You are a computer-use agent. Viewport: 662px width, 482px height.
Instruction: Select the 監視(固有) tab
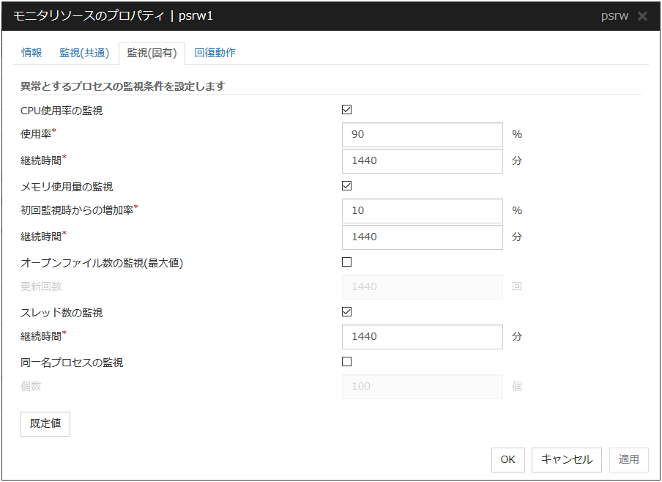coord(152,53)
